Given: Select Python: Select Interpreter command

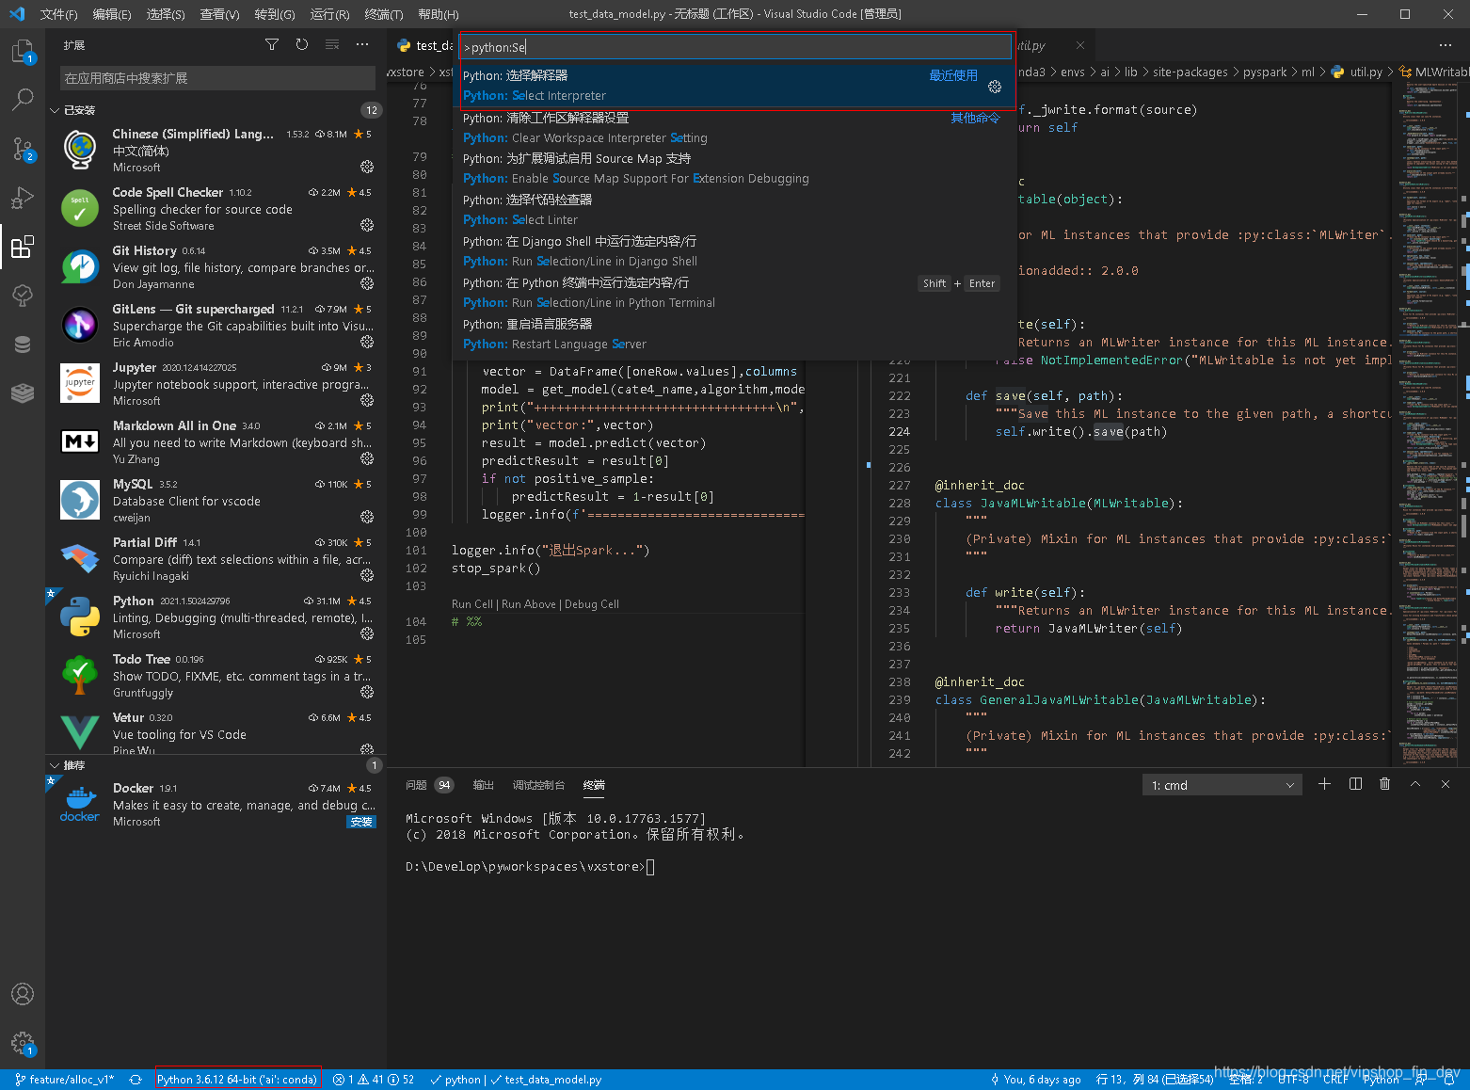Looking at the screenshot, I should (x=734, y=86).
